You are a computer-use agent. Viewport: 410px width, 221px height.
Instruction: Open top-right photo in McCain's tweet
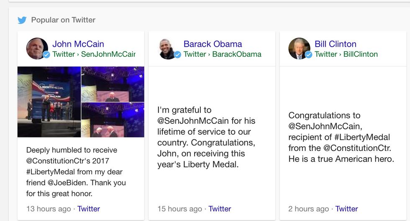click(113, 84)
